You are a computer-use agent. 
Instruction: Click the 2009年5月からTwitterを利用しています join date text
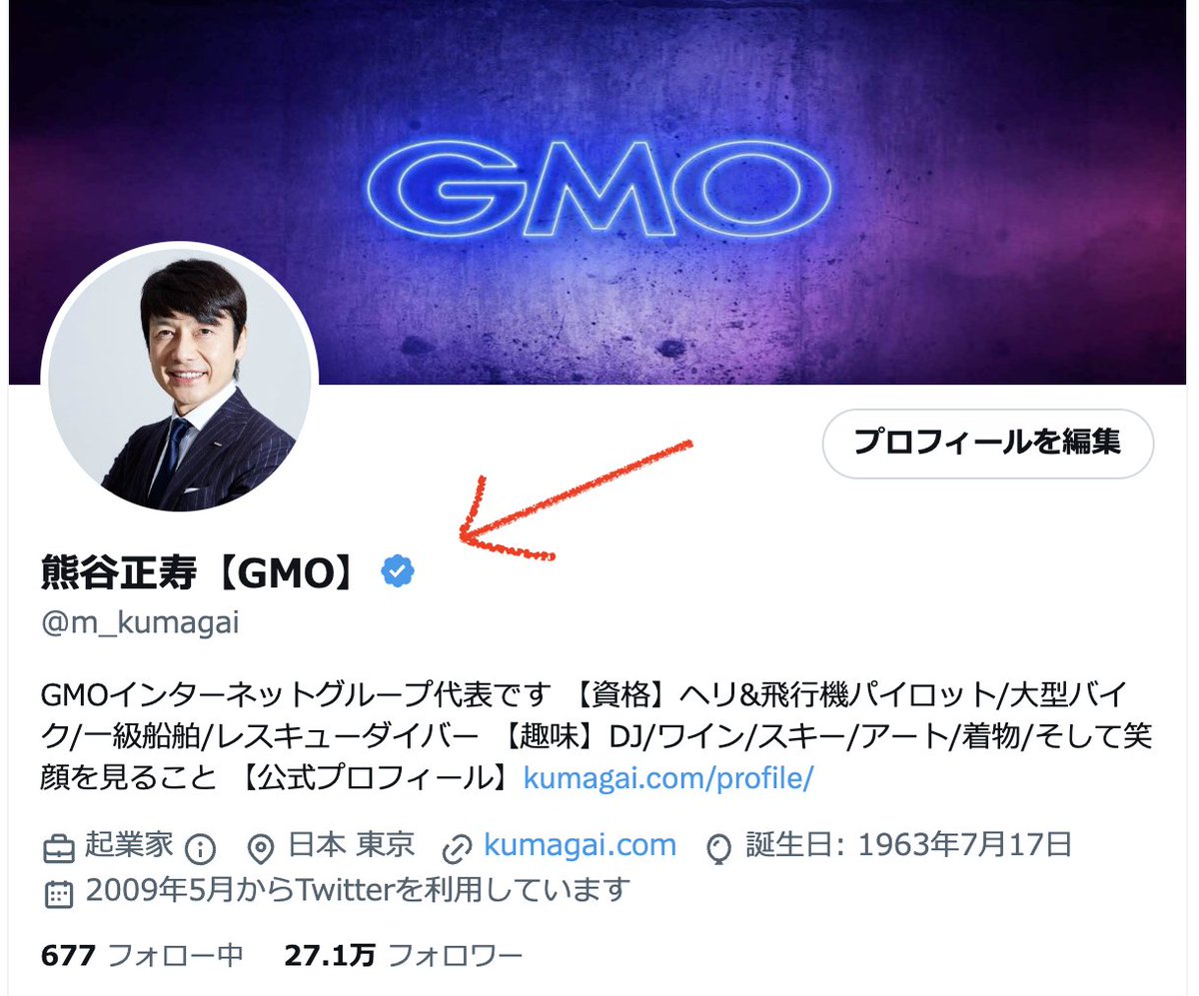(358, 889)
